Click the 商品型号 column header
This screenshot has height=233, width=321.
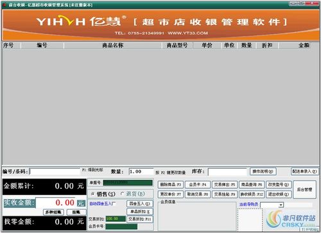(x=177, y=46)
